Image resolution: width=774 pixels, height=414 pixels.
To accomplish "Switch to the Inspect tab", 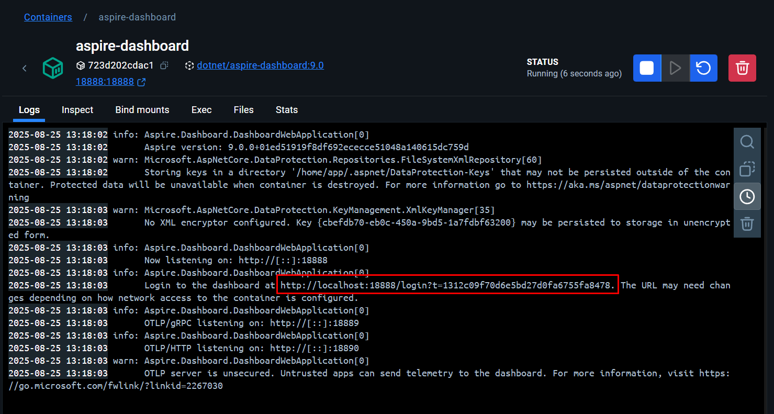I will [x=77, y=110].
